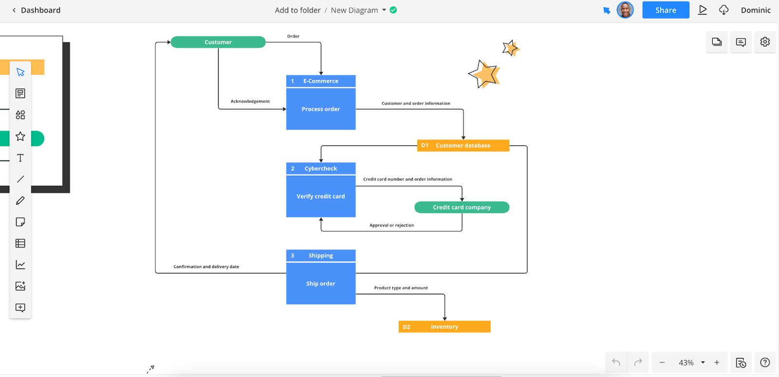Select the Text tool

(20, 158)
